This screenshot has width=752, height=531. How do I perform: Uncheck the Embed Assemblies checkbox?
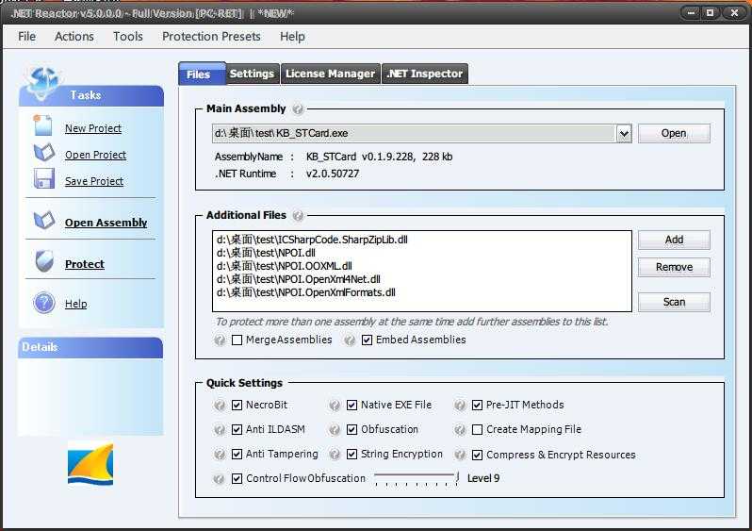[367, 340]
